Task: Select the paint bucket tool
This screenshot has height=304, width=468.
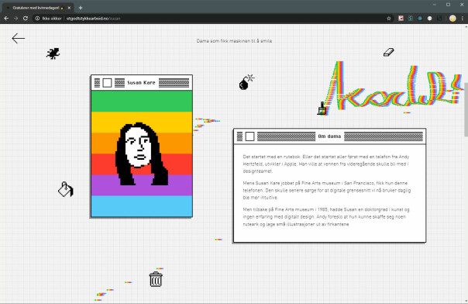Action: coord(66,189)
